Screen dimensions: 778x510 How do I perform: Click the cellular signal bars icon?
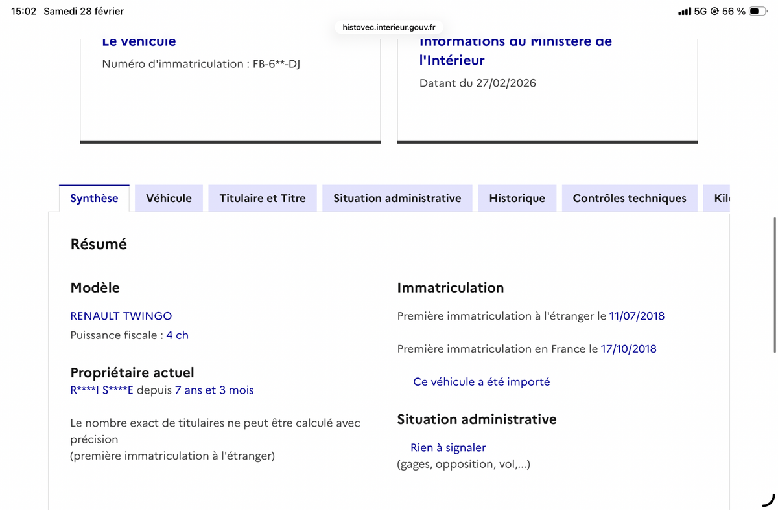point(685,10)
